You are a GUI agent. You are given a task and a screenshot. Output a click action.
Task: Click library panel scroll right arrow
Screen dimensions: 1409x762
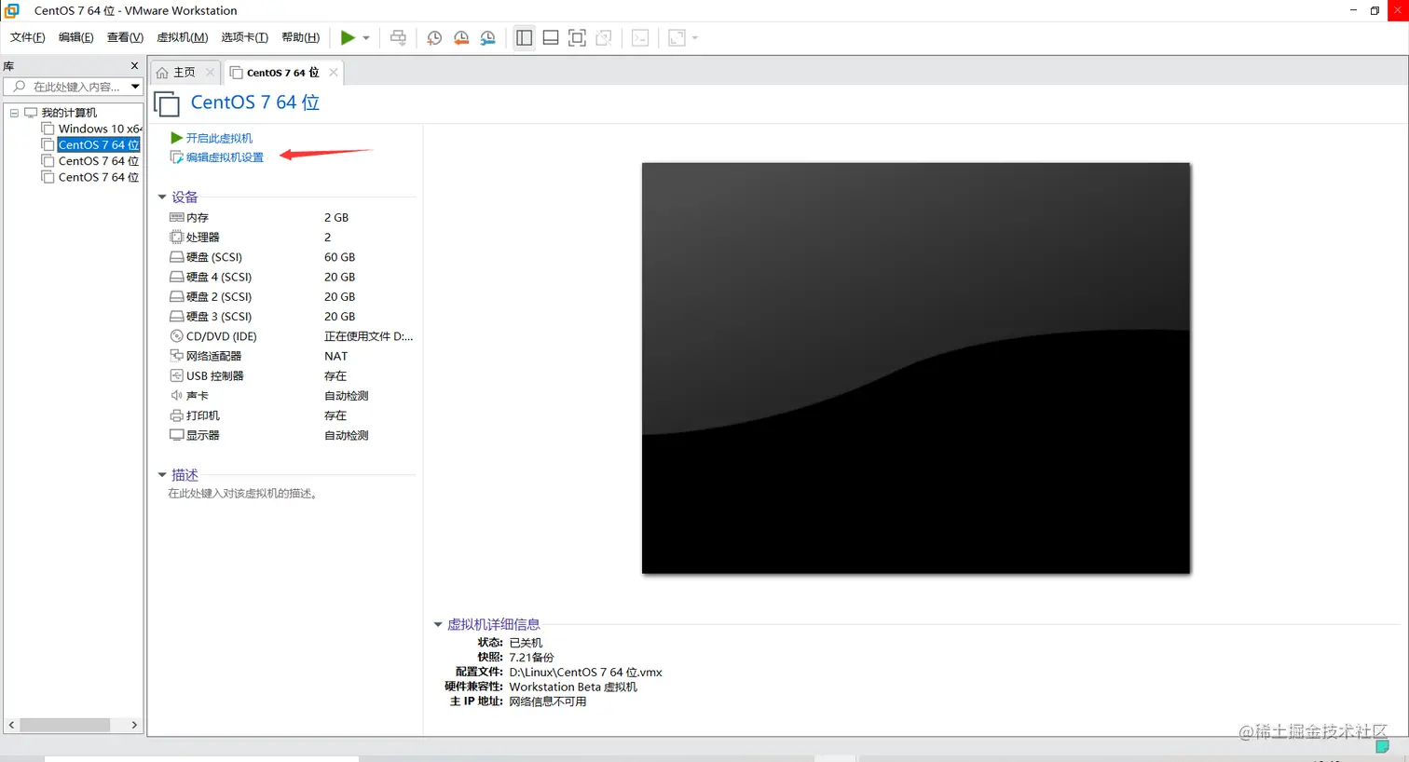click(x=134, y=725)
